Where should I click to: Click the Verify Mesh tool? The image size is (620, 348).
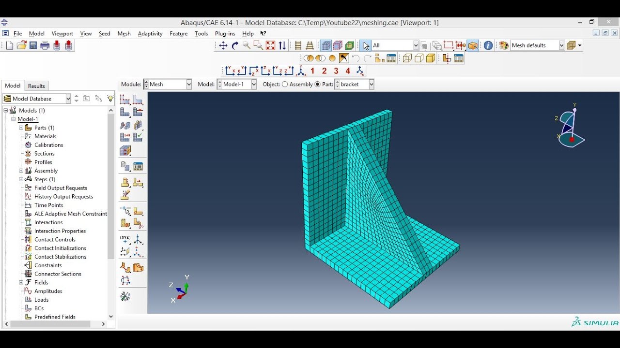pyautogui.click(x=138, y=138)
